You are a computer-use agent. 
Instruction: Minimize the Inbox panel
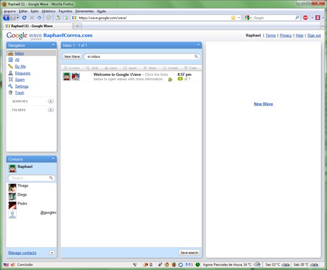[x=198, y=44]
